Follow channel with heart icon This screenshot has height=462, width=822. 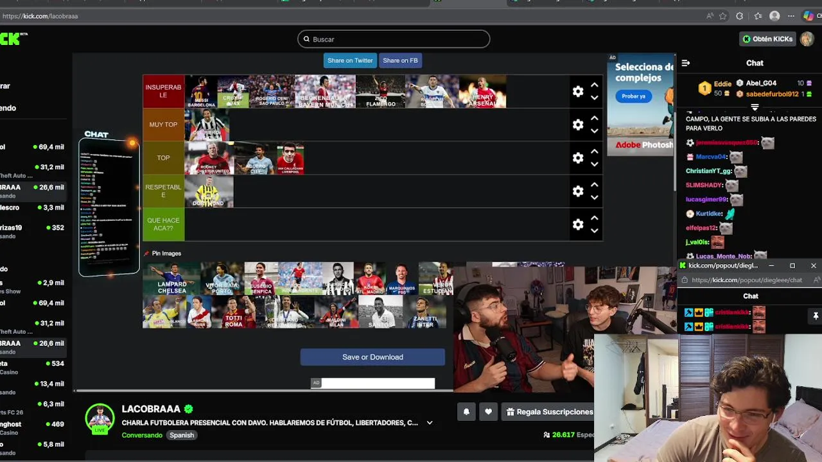(x=488, y=412)
